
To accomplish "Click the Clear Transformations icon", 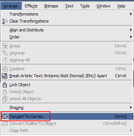I will pos(5,21).
